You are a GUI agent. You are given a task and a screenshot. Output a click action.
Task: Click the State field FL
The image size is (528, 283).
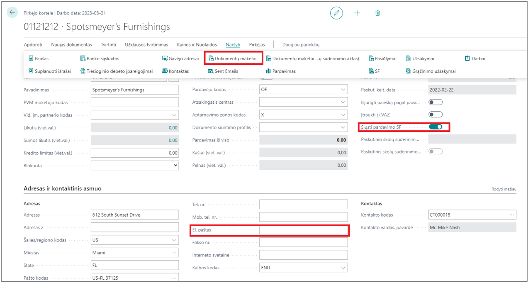(x=134, y=265)
